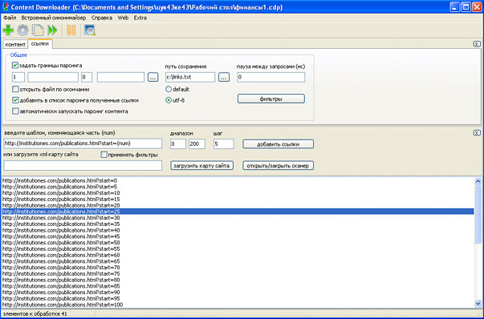Click the шаг field with 5
Image resolution: width=484 pixels, height=319 pixels.
223,143
